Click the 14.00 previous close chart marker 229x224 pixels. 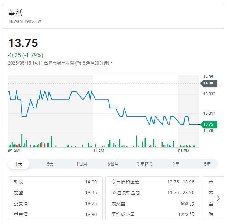[208, 83]
